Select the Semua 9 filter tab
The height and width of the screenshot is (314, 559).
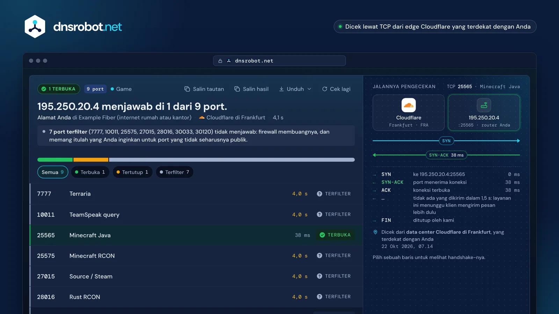point(53,172)
